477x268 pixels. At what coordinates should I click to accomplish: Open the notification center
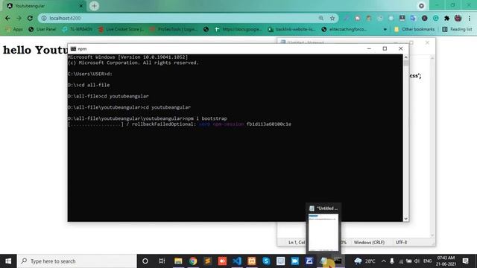465,261
